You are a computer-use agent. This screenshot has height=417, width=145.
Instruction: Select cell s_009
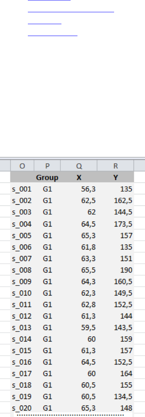(22, 282)
